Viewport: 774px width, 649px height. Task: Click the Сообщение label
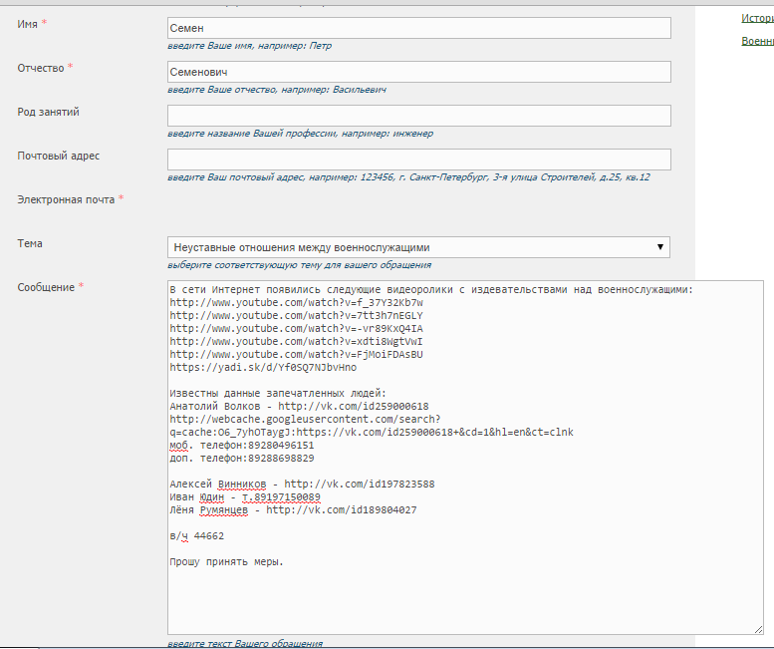tap(46, 287)
